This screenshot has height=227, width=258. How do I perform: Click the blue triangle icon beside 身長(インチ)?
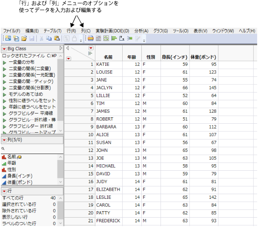(4, 176)
